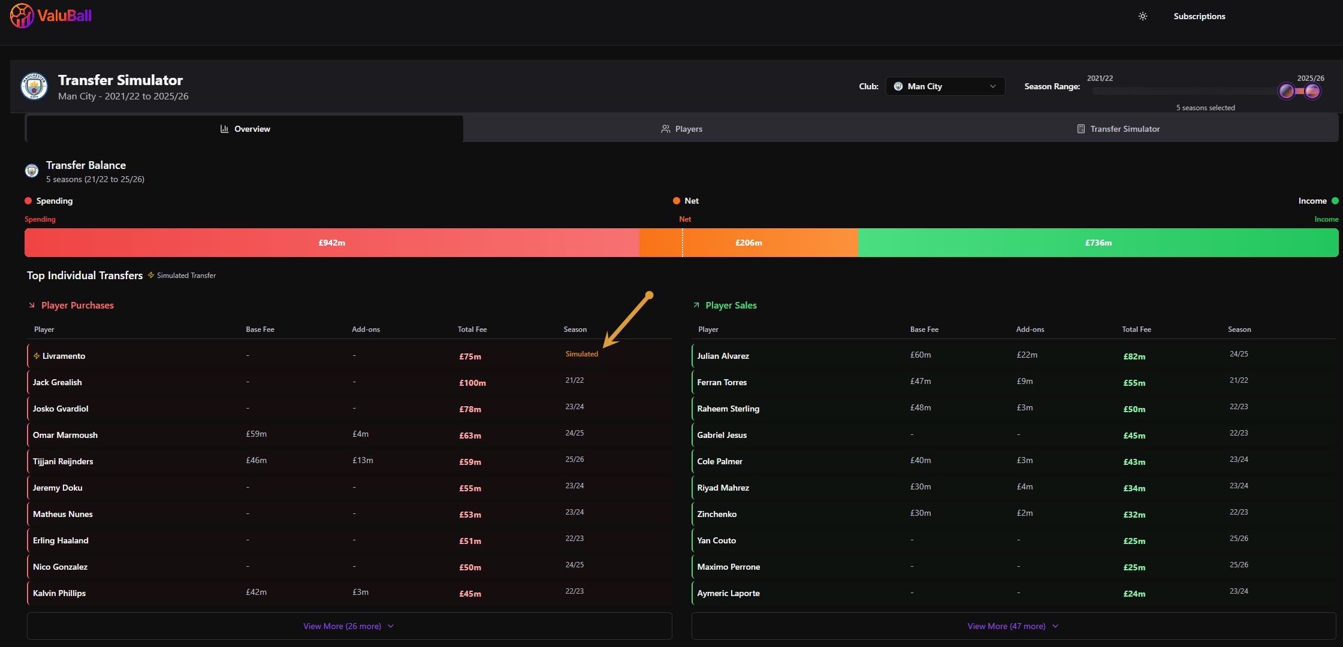Click the Simulated Transfer lightning icon

(x=151, y=275)
